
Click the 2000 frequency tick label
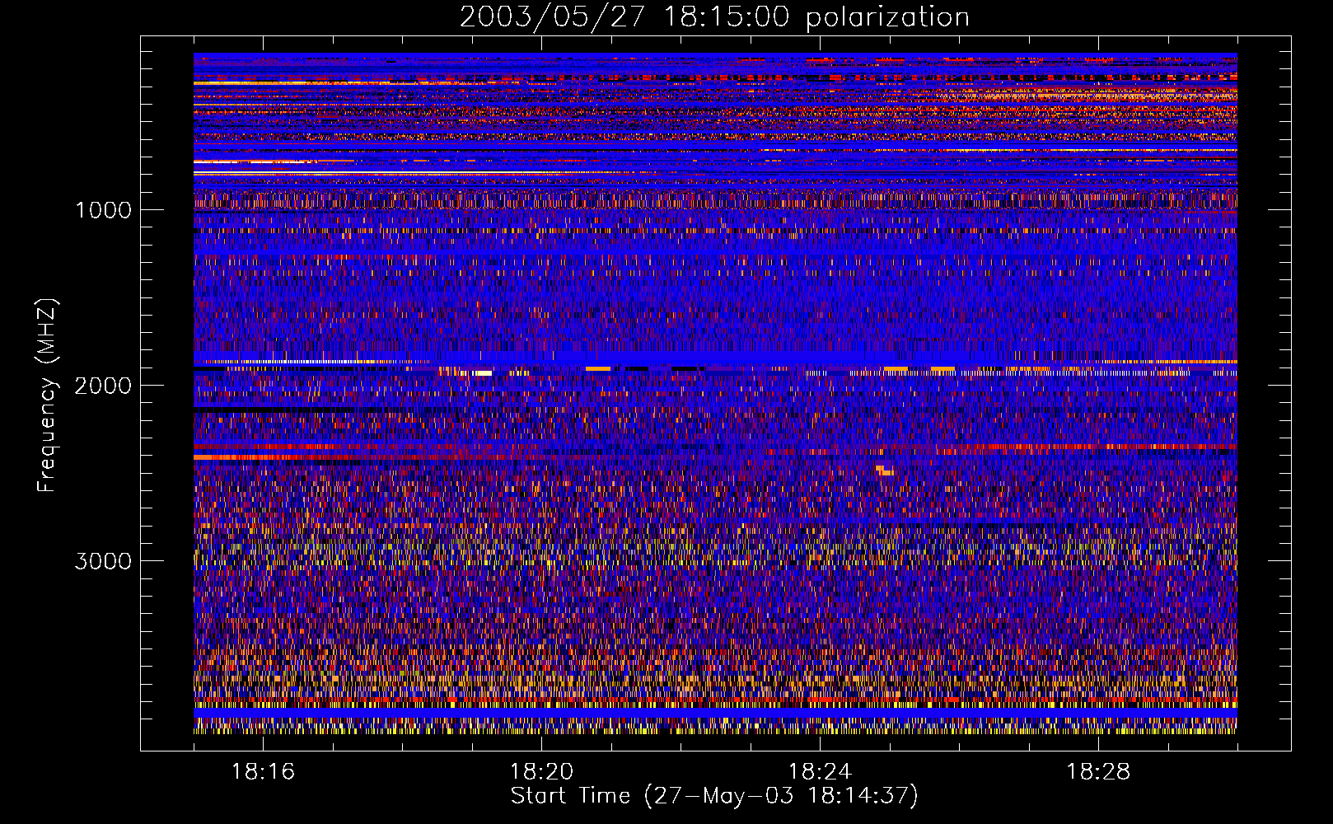pyautogui.click(x=104, y=386)
